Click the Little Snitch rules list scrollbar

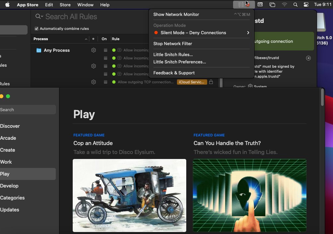click(x=221, y=83)
